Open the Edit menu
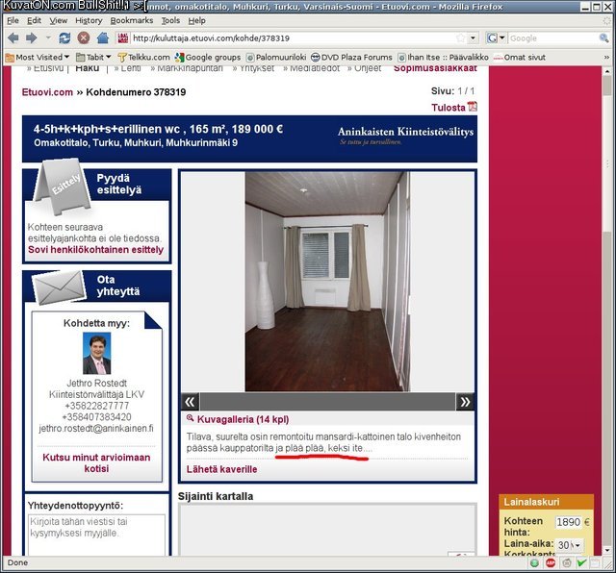This screenshot has width=616, height=573. 35,21
